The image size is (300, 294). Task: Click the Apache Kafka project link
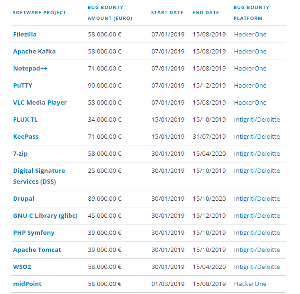(x=34, y=52)
